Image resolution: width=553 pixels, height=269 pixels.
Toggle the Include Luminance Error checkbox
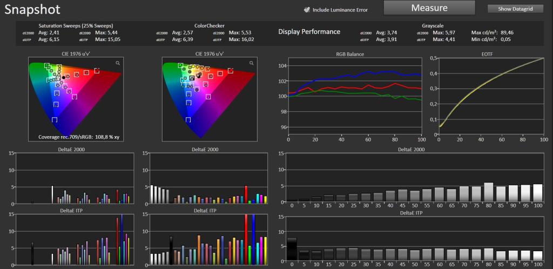[x=307, y=10]
